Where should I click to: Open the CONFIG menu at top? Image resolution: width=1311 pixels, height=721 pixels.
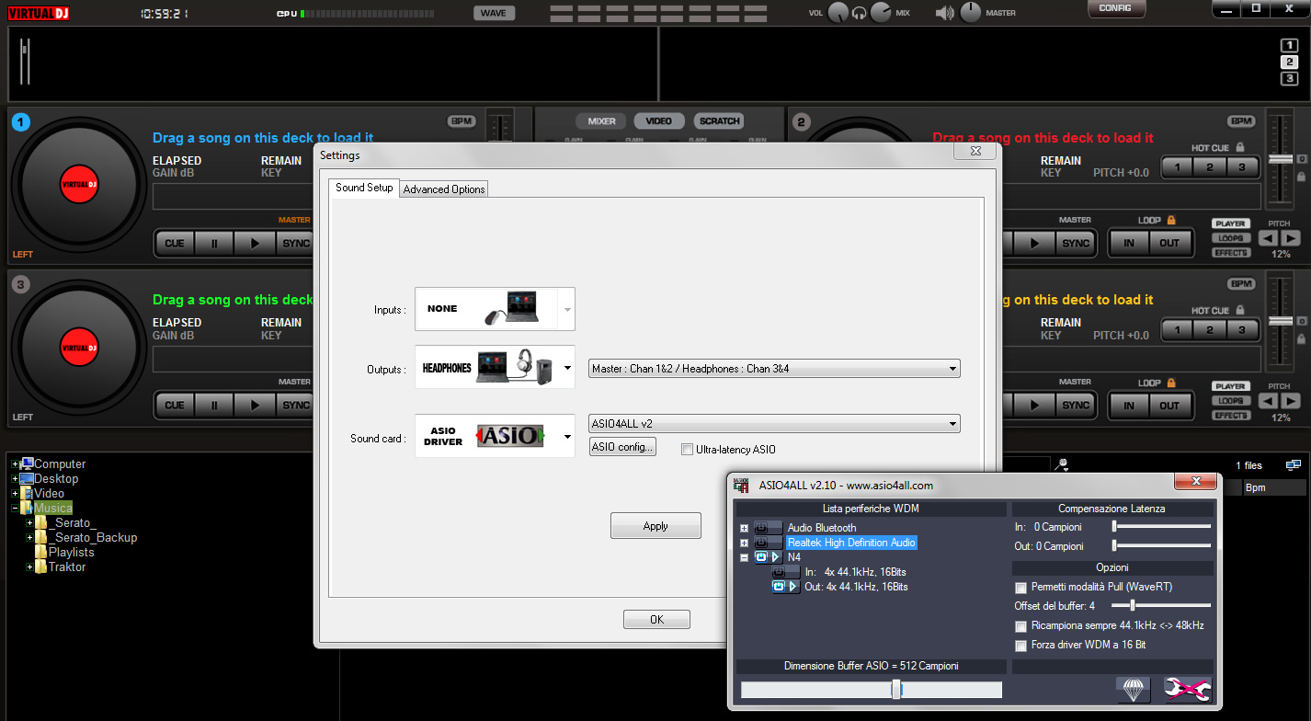point(1116,8)
